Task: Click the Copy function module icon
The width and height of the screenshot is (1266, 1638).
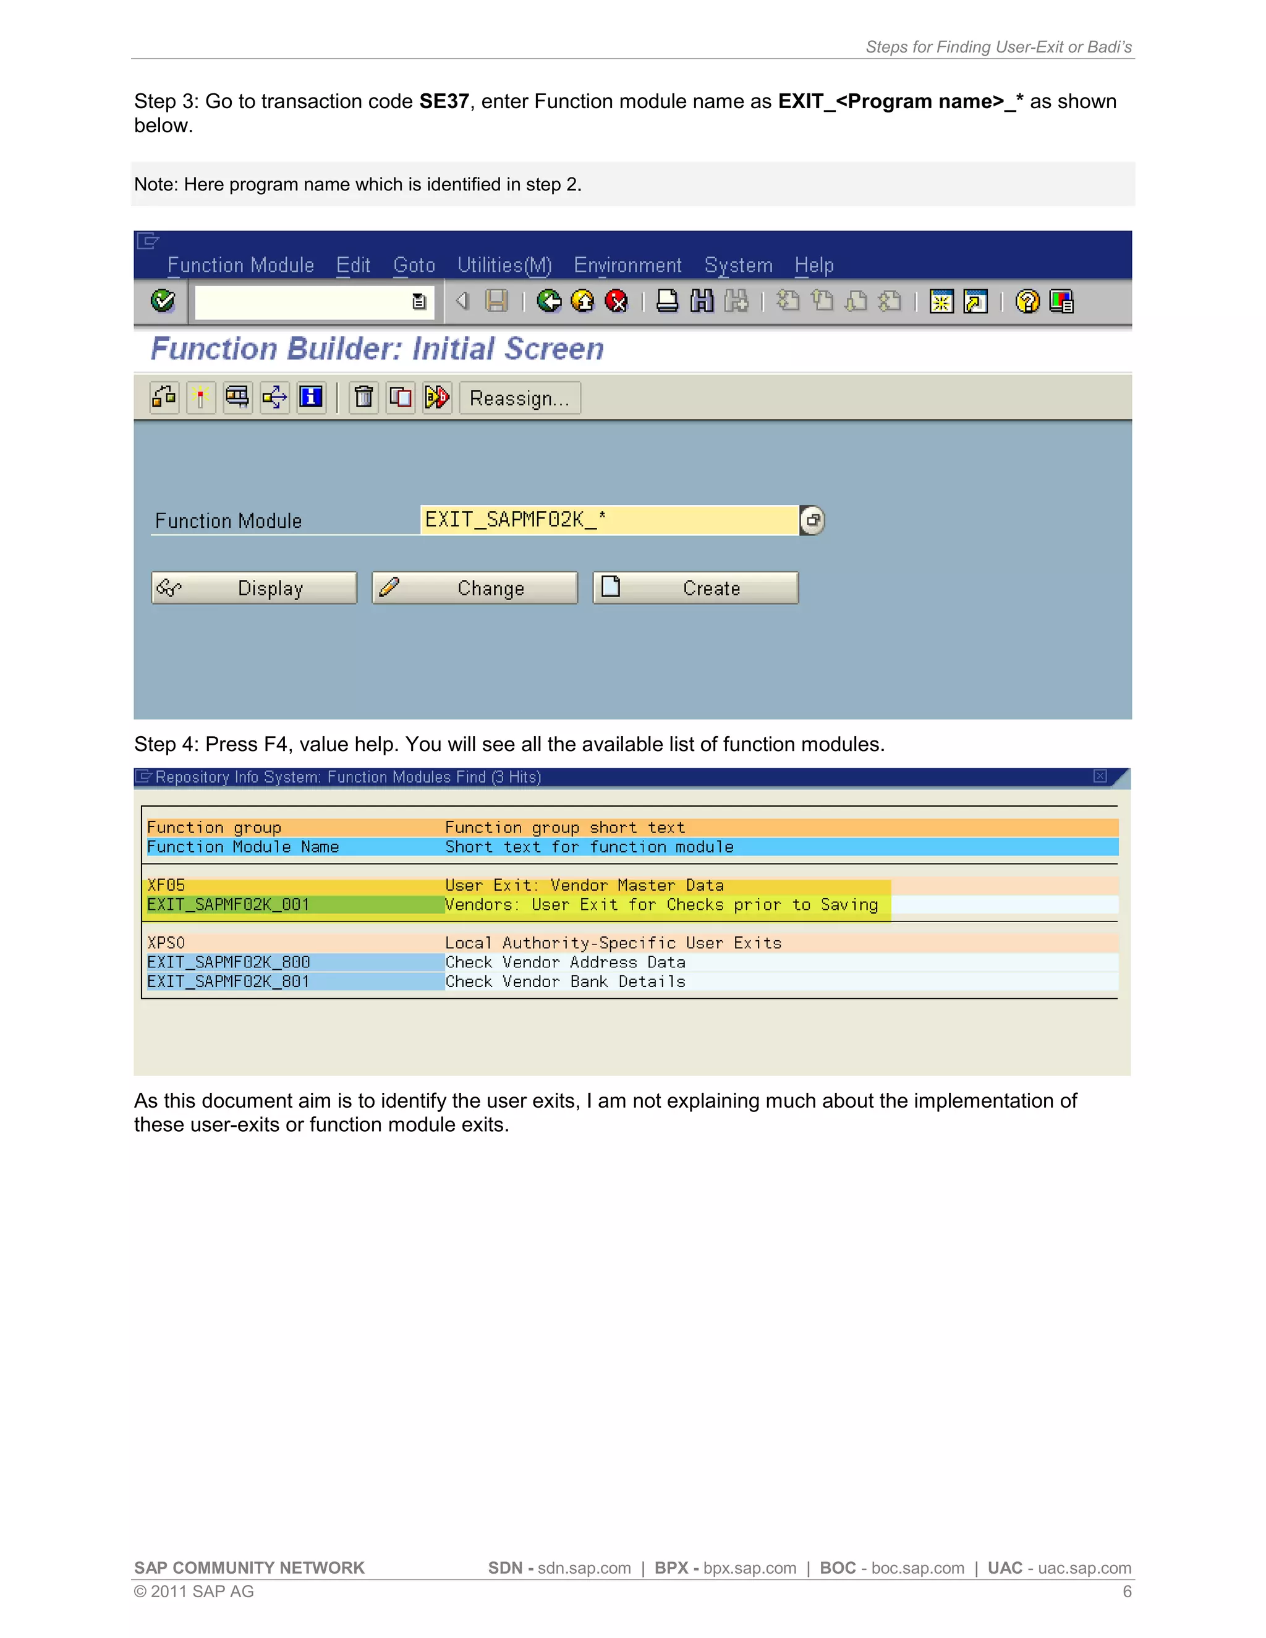Action: coord(401,397)
